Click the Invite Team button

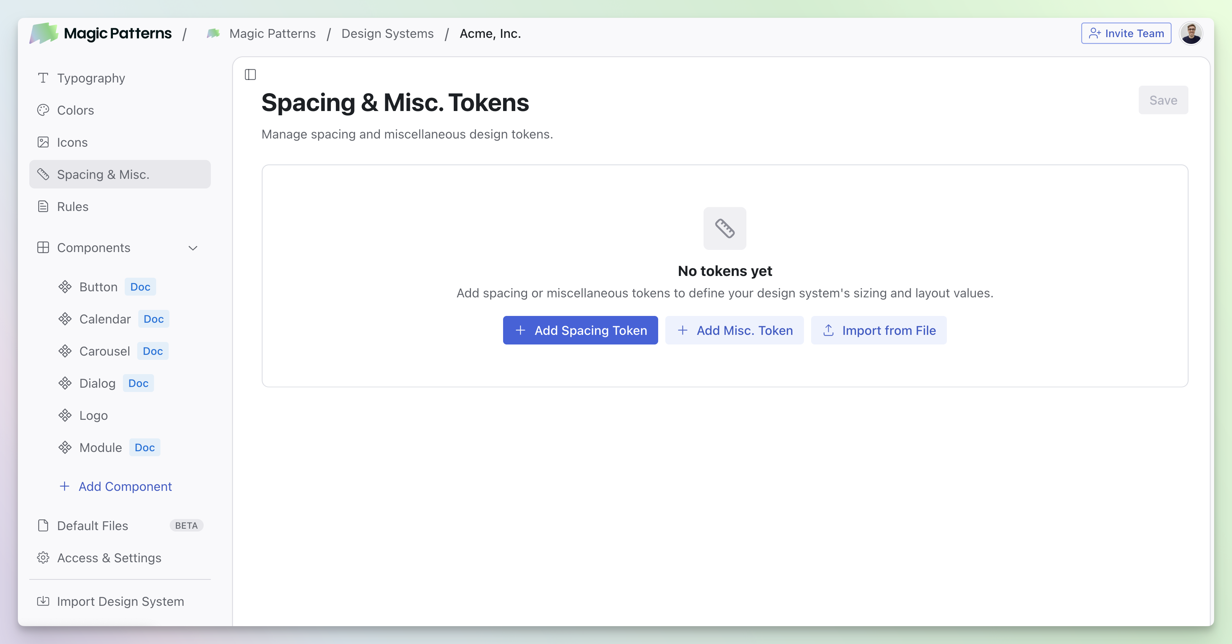(1126, 33)
